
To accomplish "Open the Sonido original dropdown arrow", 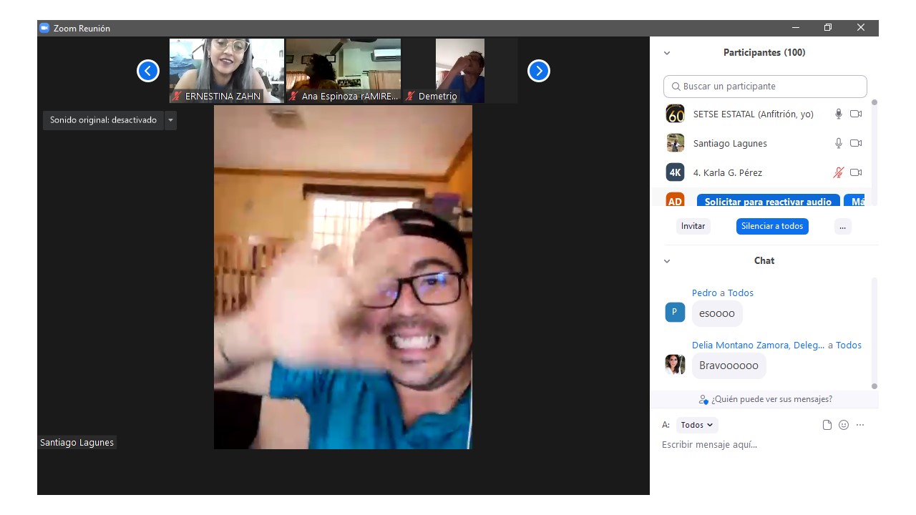I will point(170,120).
